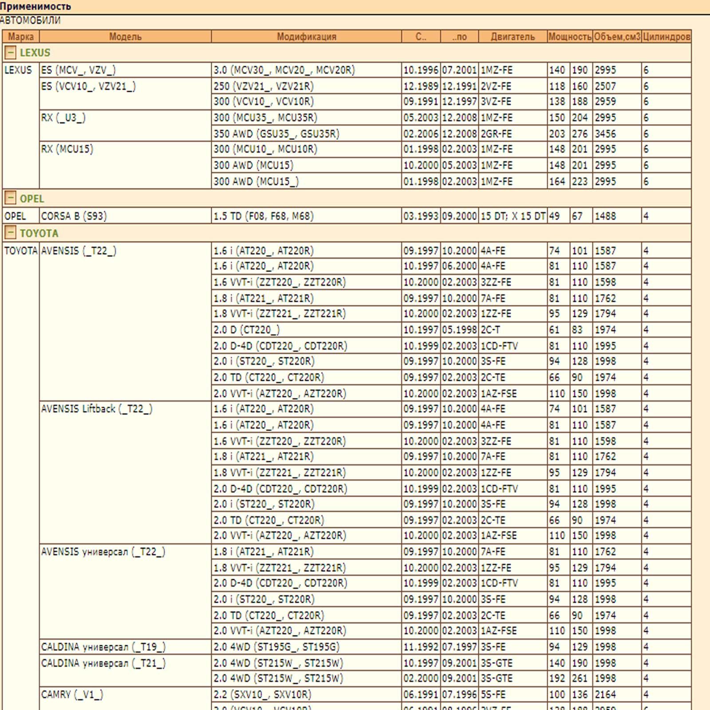Collapse the TOYOTA group
The width and height of the screenshot is (710, 710).
coord(10,233)
